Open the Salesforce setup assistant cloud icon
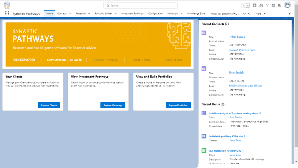298x168 pixels. pyautogui.click(x=262, y=5)
